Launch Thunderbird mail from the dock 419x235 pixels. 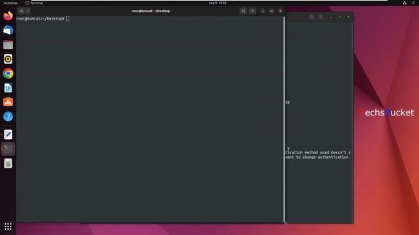pyautogui.click(x=8, y=30)
